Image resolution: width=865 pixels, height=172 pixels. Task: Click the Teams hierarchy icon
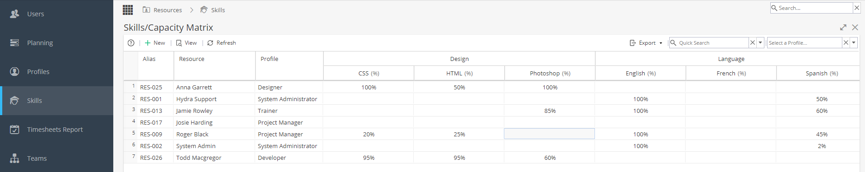(x=14, y=158)
